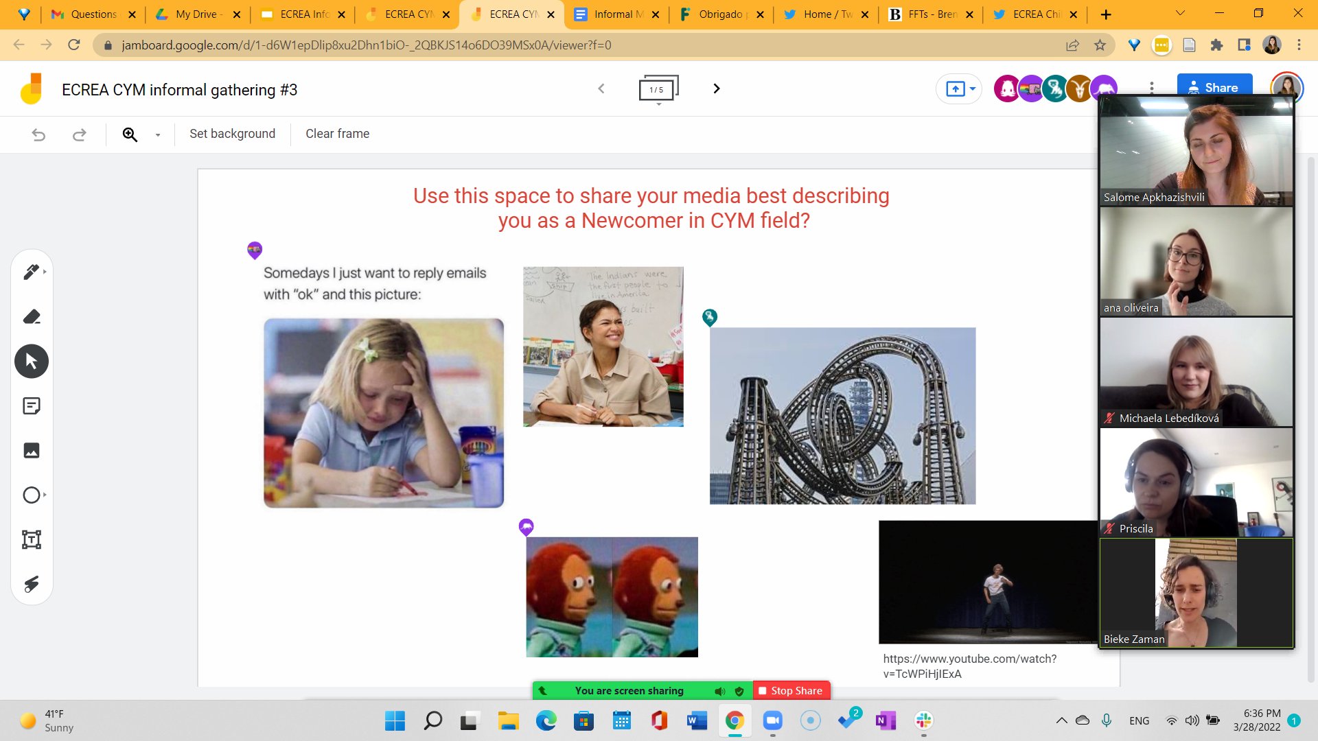Screen dimensions: 1318x741
Task: Activate the Laser pointer tool
Action: [32, 584]
